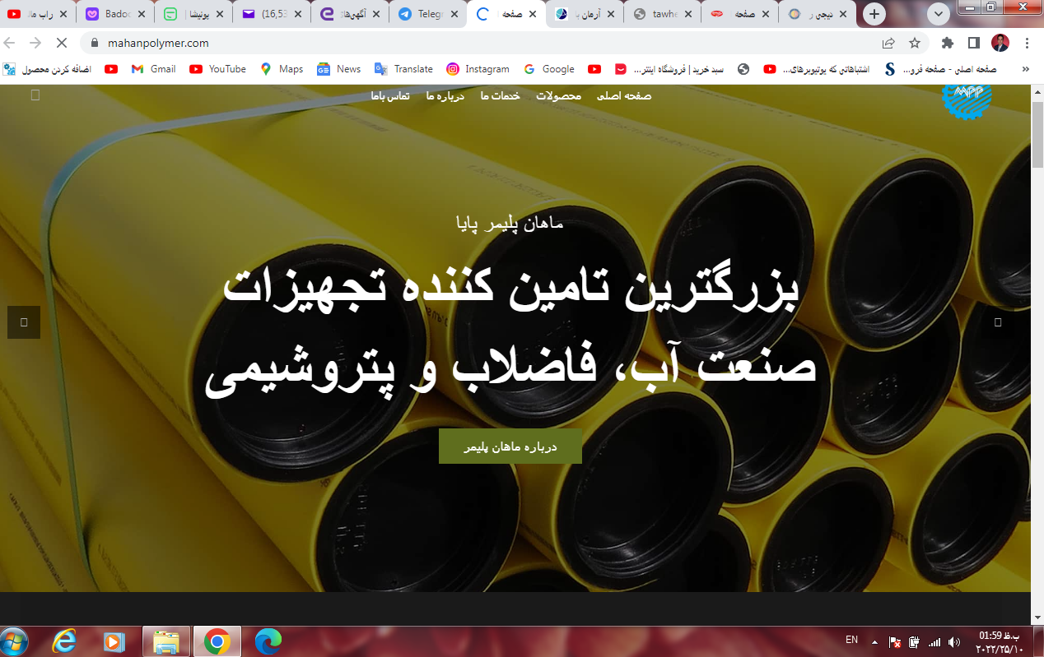The height and width of the screenshot is (657, 1044).
Task: Click the Chrome icon in the taskbar
Action: (x=217, y=641)
